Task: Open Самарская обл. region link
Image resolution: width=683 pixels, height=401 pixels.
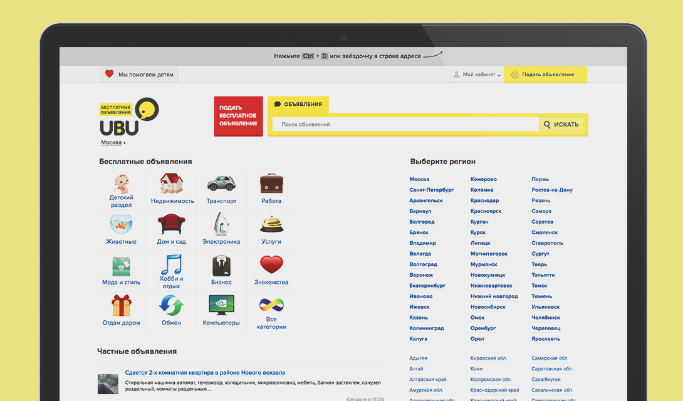Action: click(550, 358)
